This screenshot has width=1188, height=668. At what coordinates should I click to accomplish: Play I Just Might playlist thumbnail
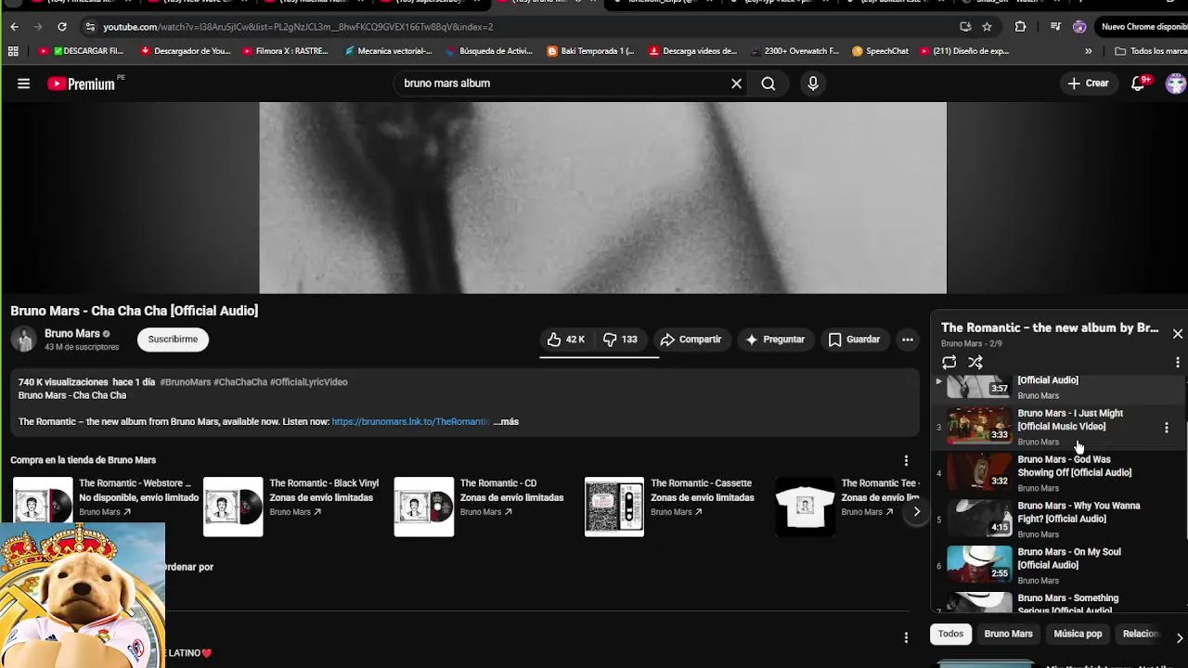point(979,426)
